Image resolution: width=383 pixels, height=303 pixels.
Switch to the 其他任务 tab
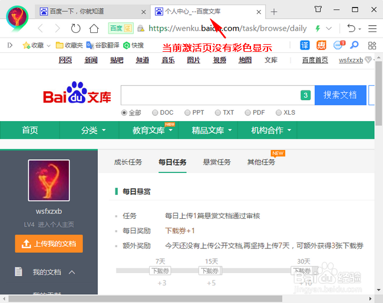coord(261,162)
